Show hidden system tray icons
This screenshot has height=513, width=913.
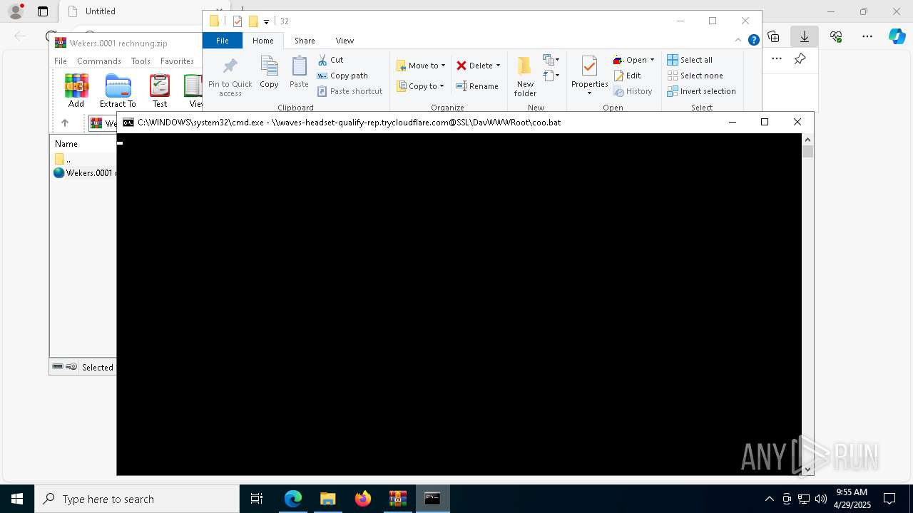(x=769, y=499)
